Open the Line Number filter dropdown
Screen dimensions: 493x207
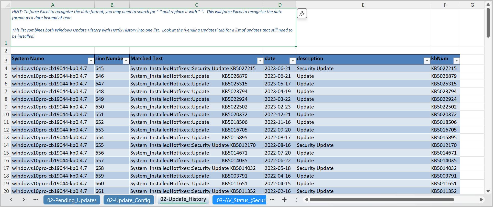coord(126,61)
